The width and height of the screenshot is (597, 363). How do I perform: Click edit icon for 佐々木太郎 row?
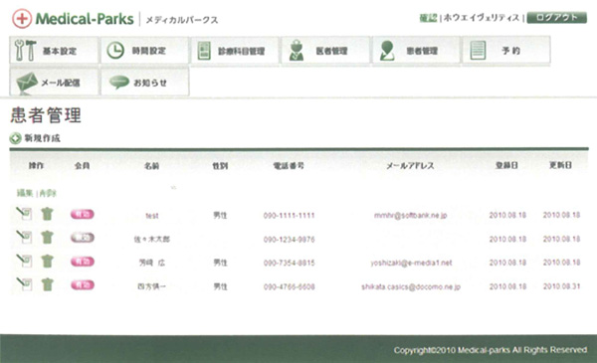pyautogui.click(x=24, y=237)
